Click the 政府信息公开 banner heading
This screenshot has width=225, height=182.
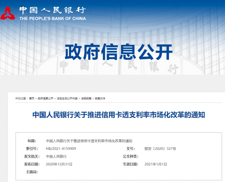(118, 52)
